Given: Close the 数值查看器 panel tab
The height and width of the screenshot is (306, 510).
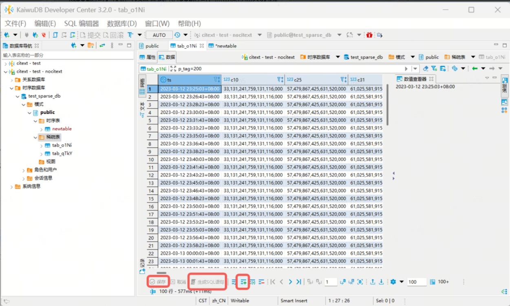Looking at the screenshot, I should [x=432, y=79].
